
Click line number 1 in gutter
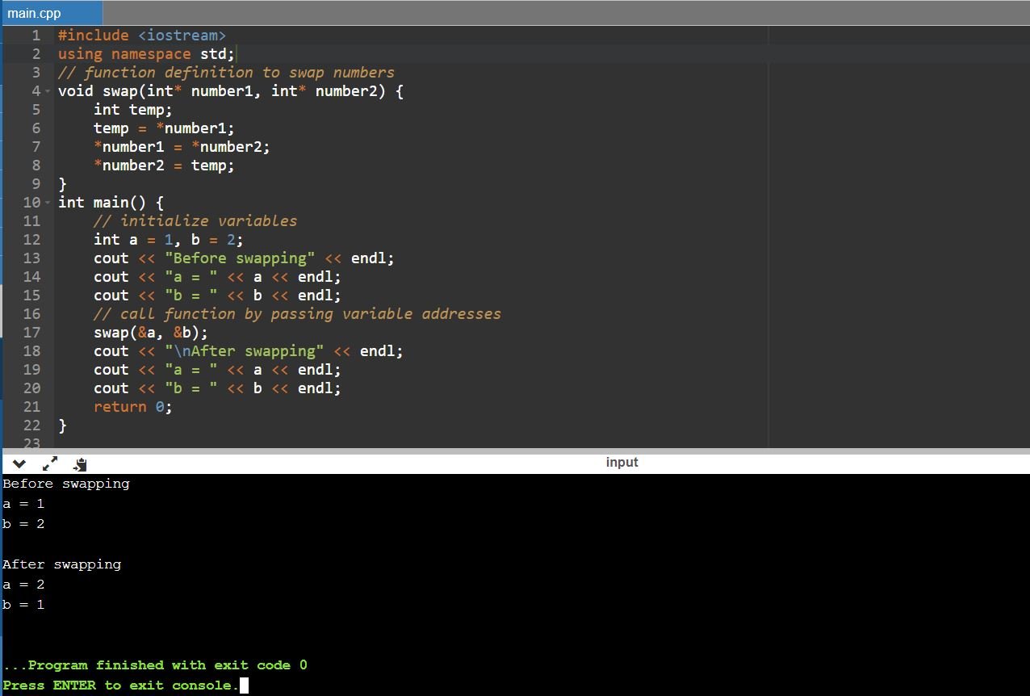click(36, 36)
